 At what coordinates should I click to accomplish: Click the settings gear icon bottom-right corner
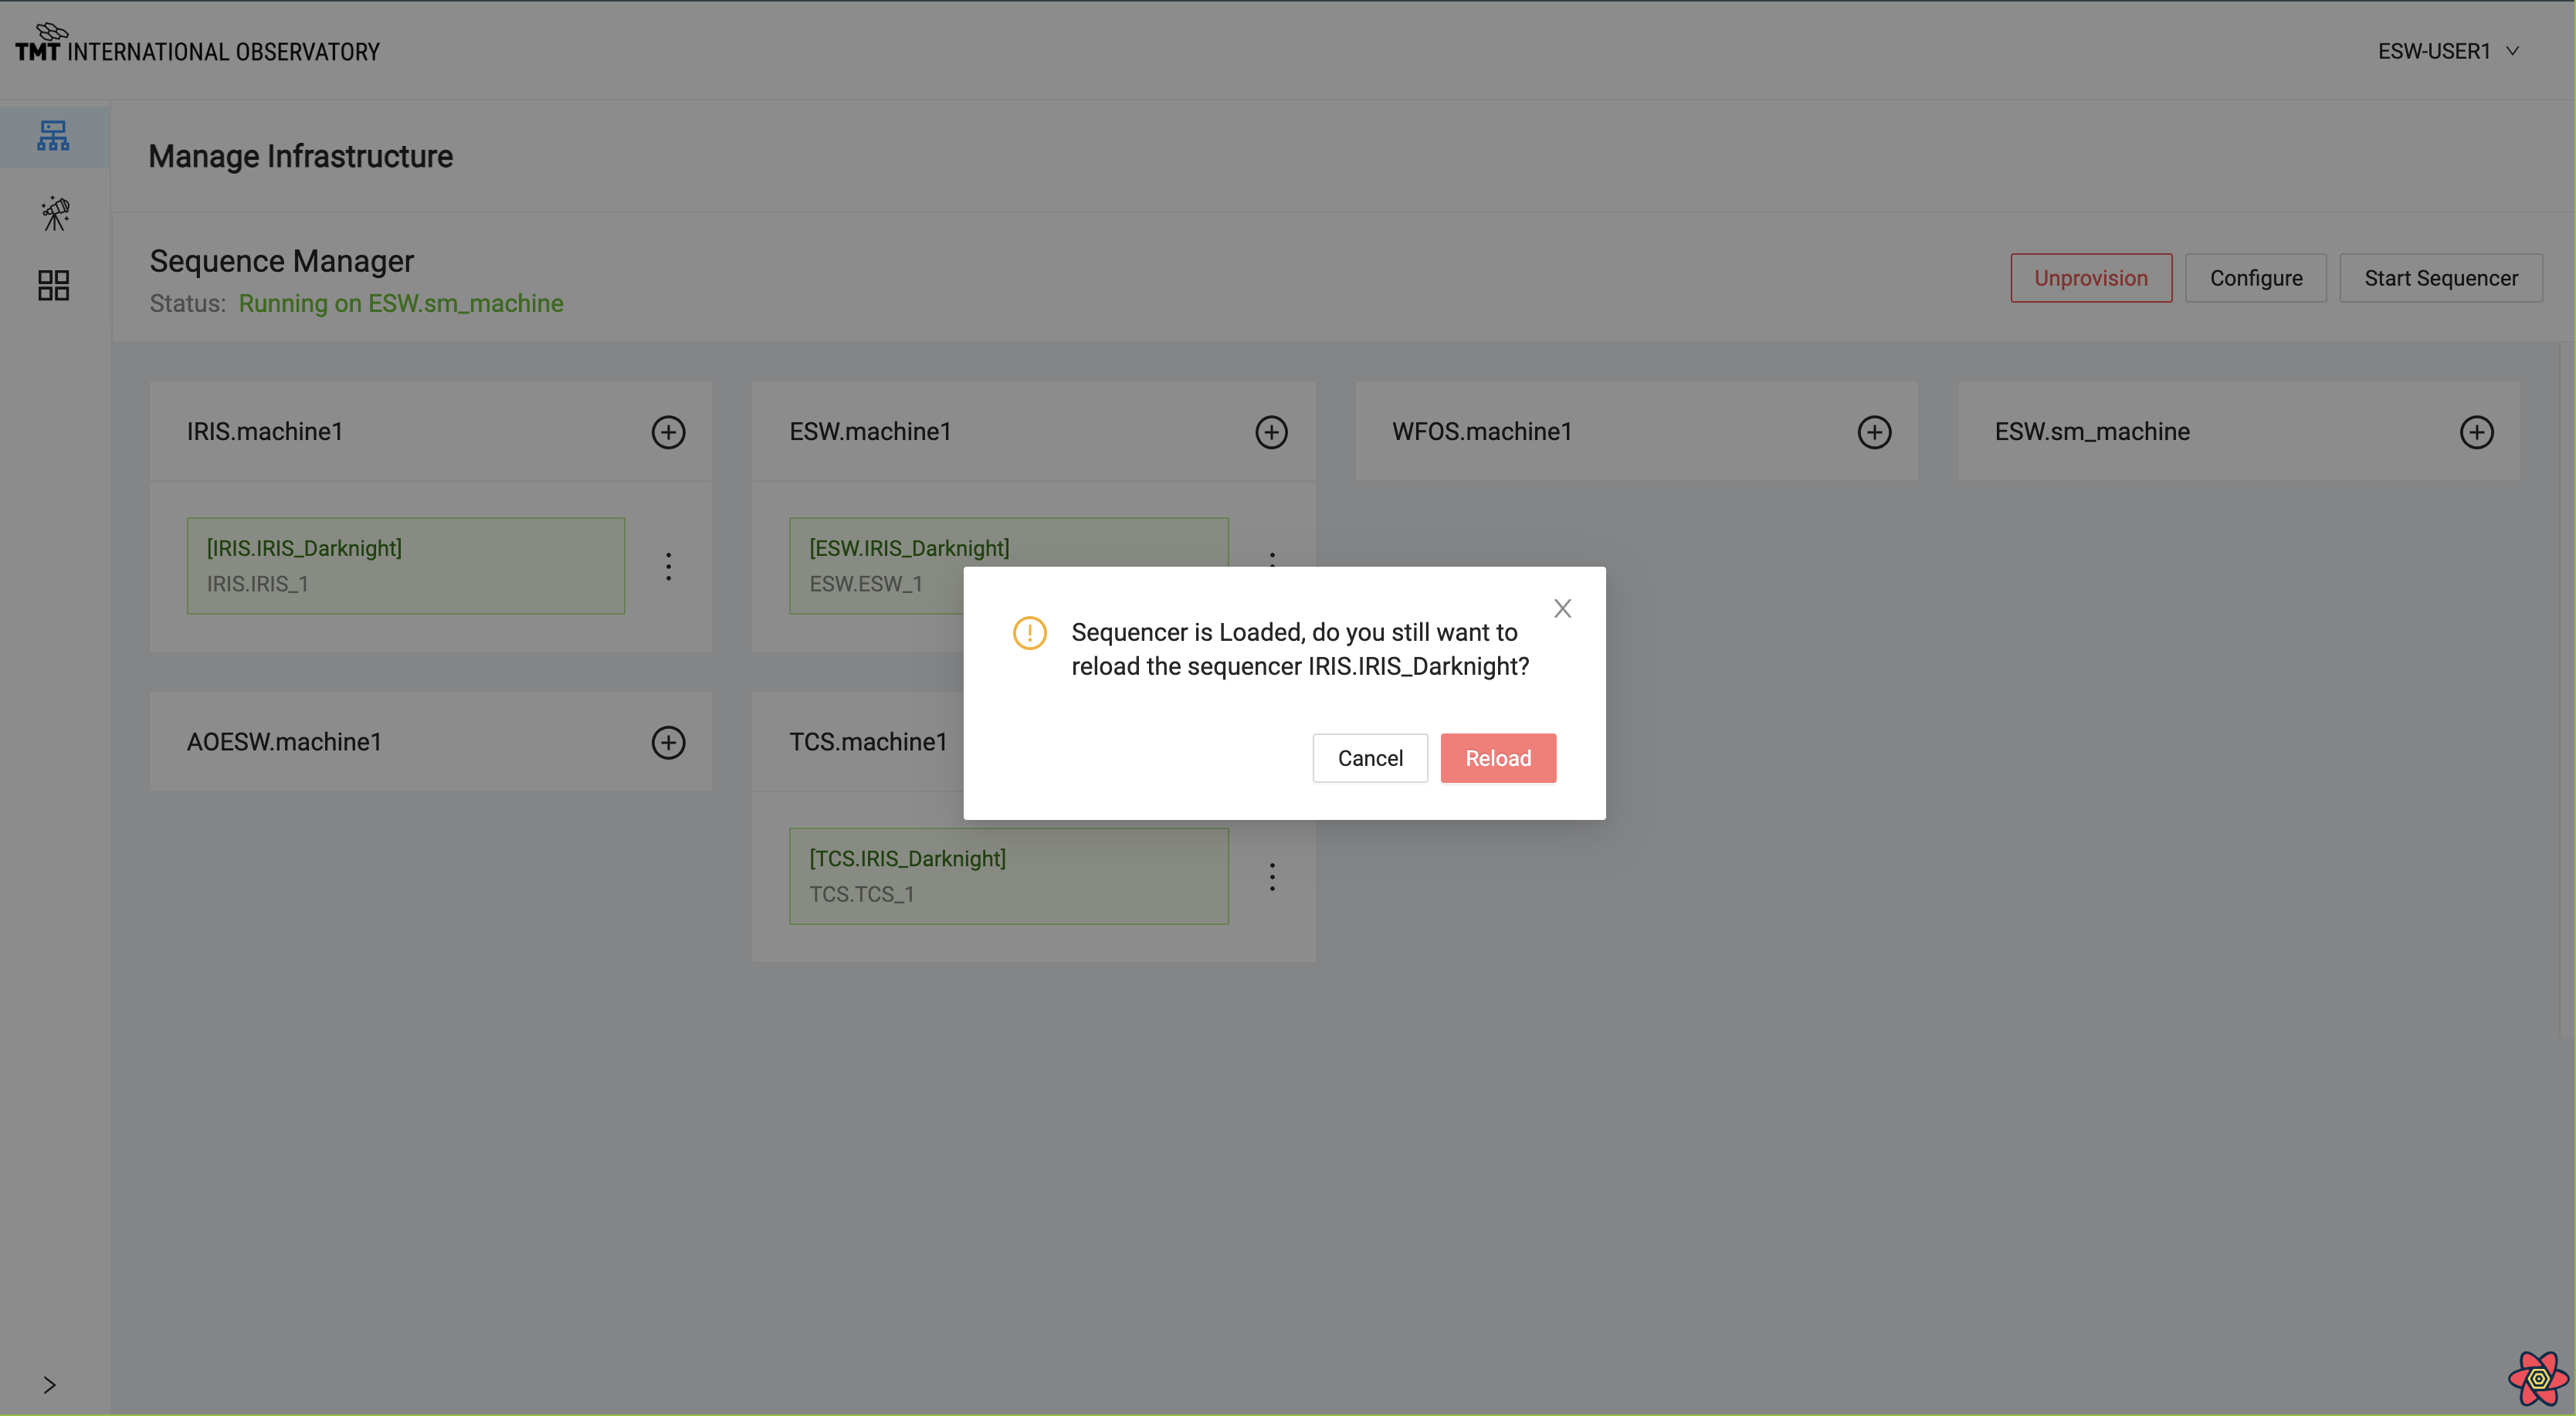(2533, 1373)
